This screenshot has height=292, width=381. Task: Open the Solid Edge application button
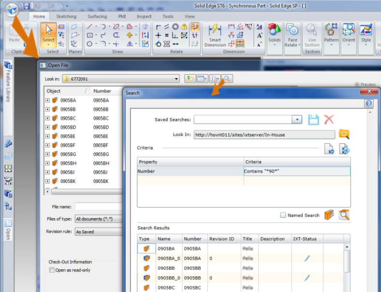click(12, 8)
